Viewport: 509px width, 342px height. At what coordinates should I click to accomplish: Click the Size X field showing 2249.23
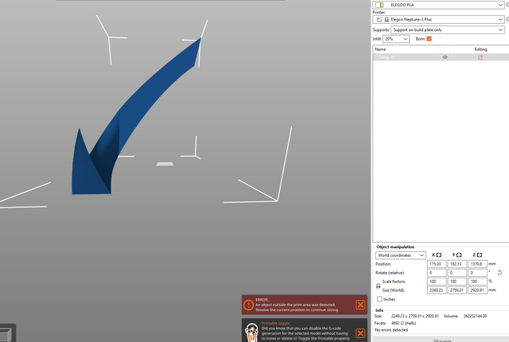pyautogui.click(x=437, y=290)
